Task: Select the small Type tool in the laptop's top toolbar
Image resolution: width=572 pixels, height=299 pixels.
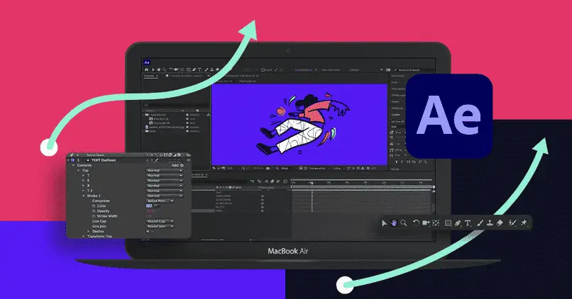Action: click(x=199, y=69)
